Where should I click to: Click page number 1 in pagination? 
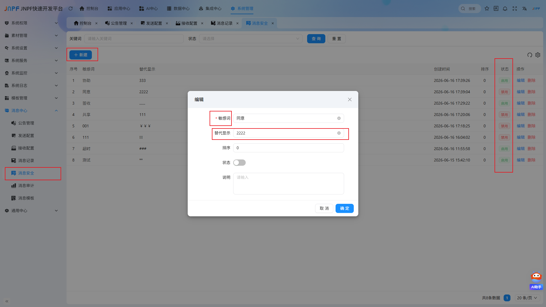point(507,298)
